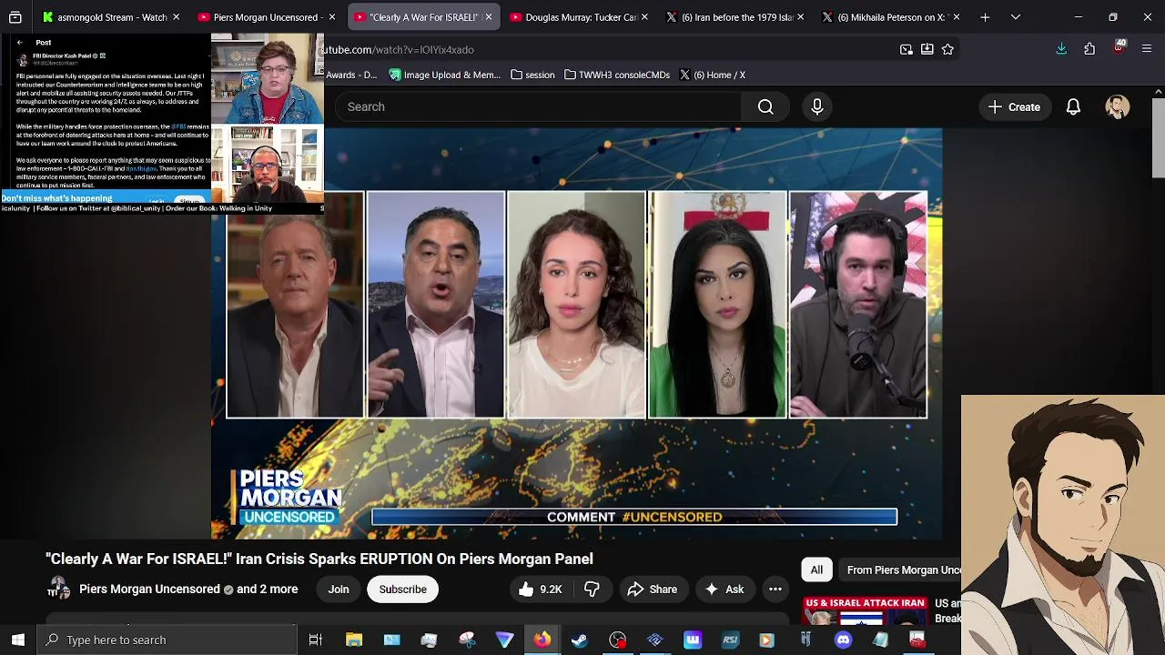Click the Join membership button
The image size is (1165, 655).
[339, 589]
